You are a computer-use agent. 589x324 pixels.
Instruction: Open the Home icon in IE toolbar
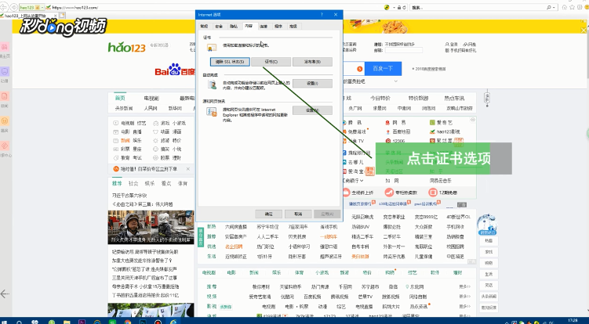565,8
